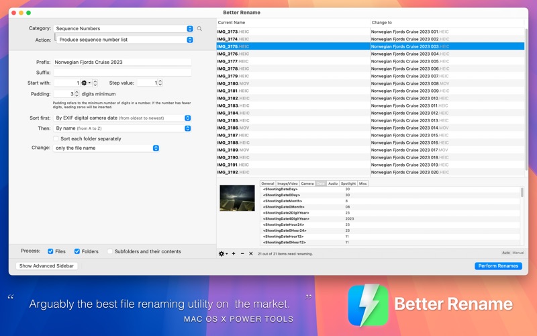Enable Subfolders and their contents
The width and height of the screenshot is (537, 336).
tap(110, 251)
